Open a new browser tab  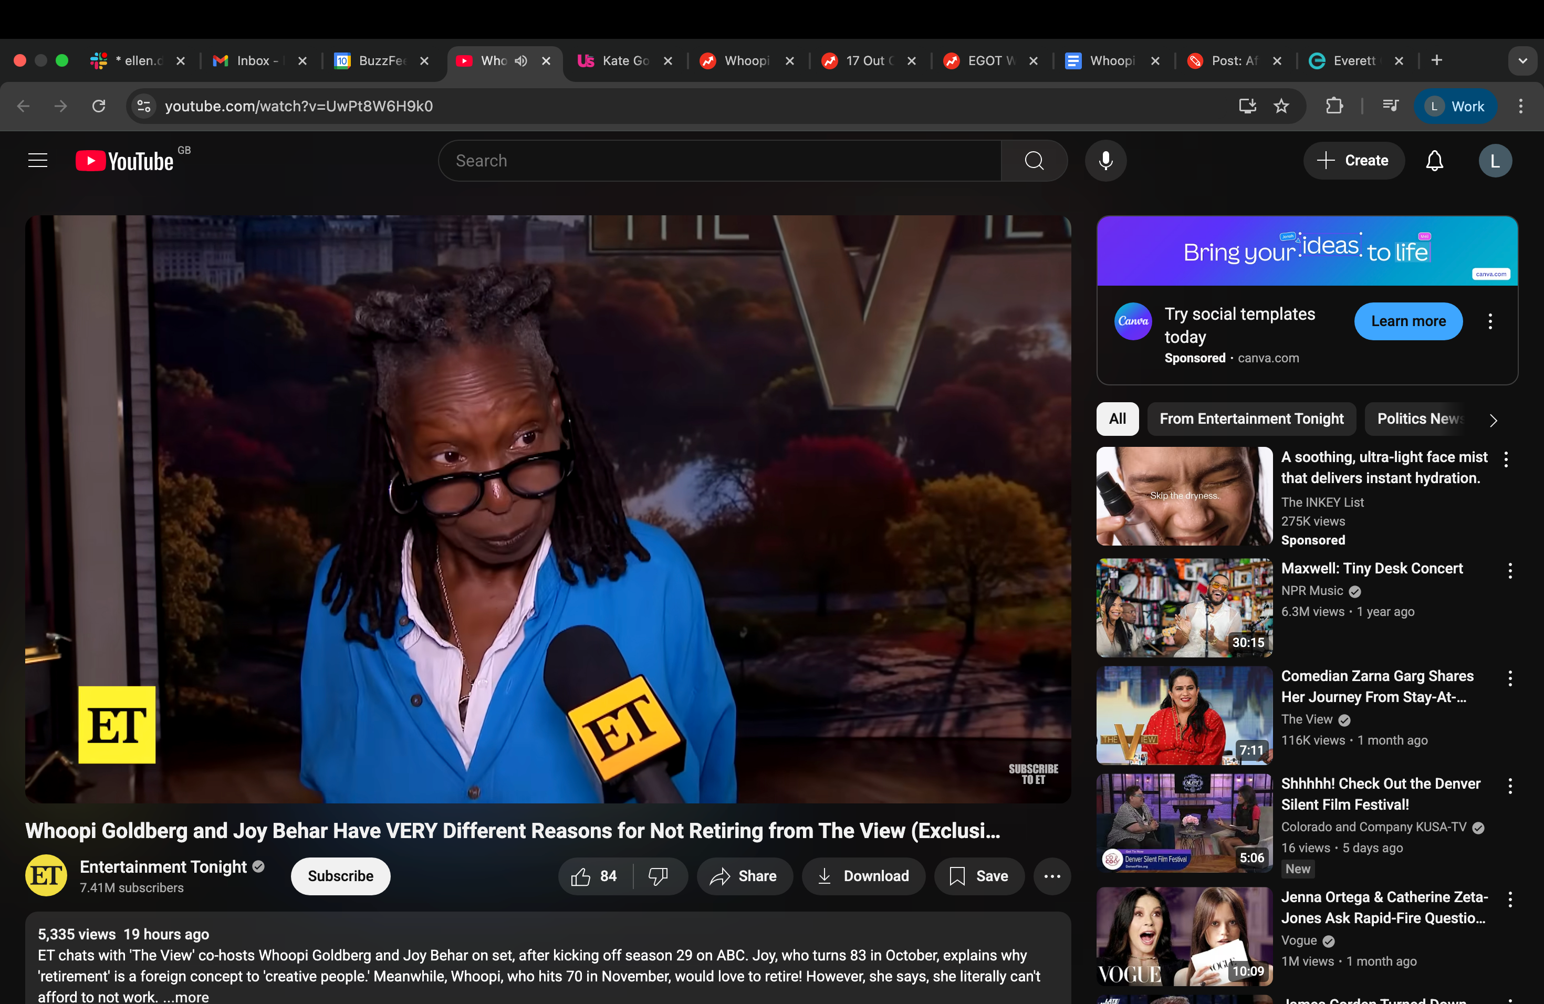(1437, 60)
